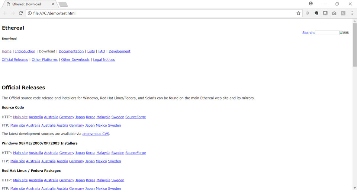Jump to Other Platforms link
Image resolution: width=357 pixels, height=190 pixels.
(45, 60)
